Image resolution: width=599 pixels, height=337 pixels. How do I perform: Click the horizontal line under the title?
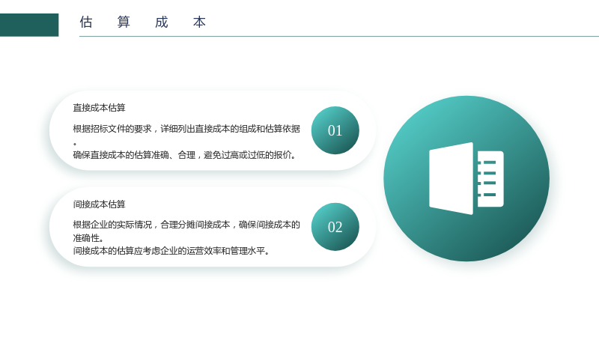[x=339, y=36]
